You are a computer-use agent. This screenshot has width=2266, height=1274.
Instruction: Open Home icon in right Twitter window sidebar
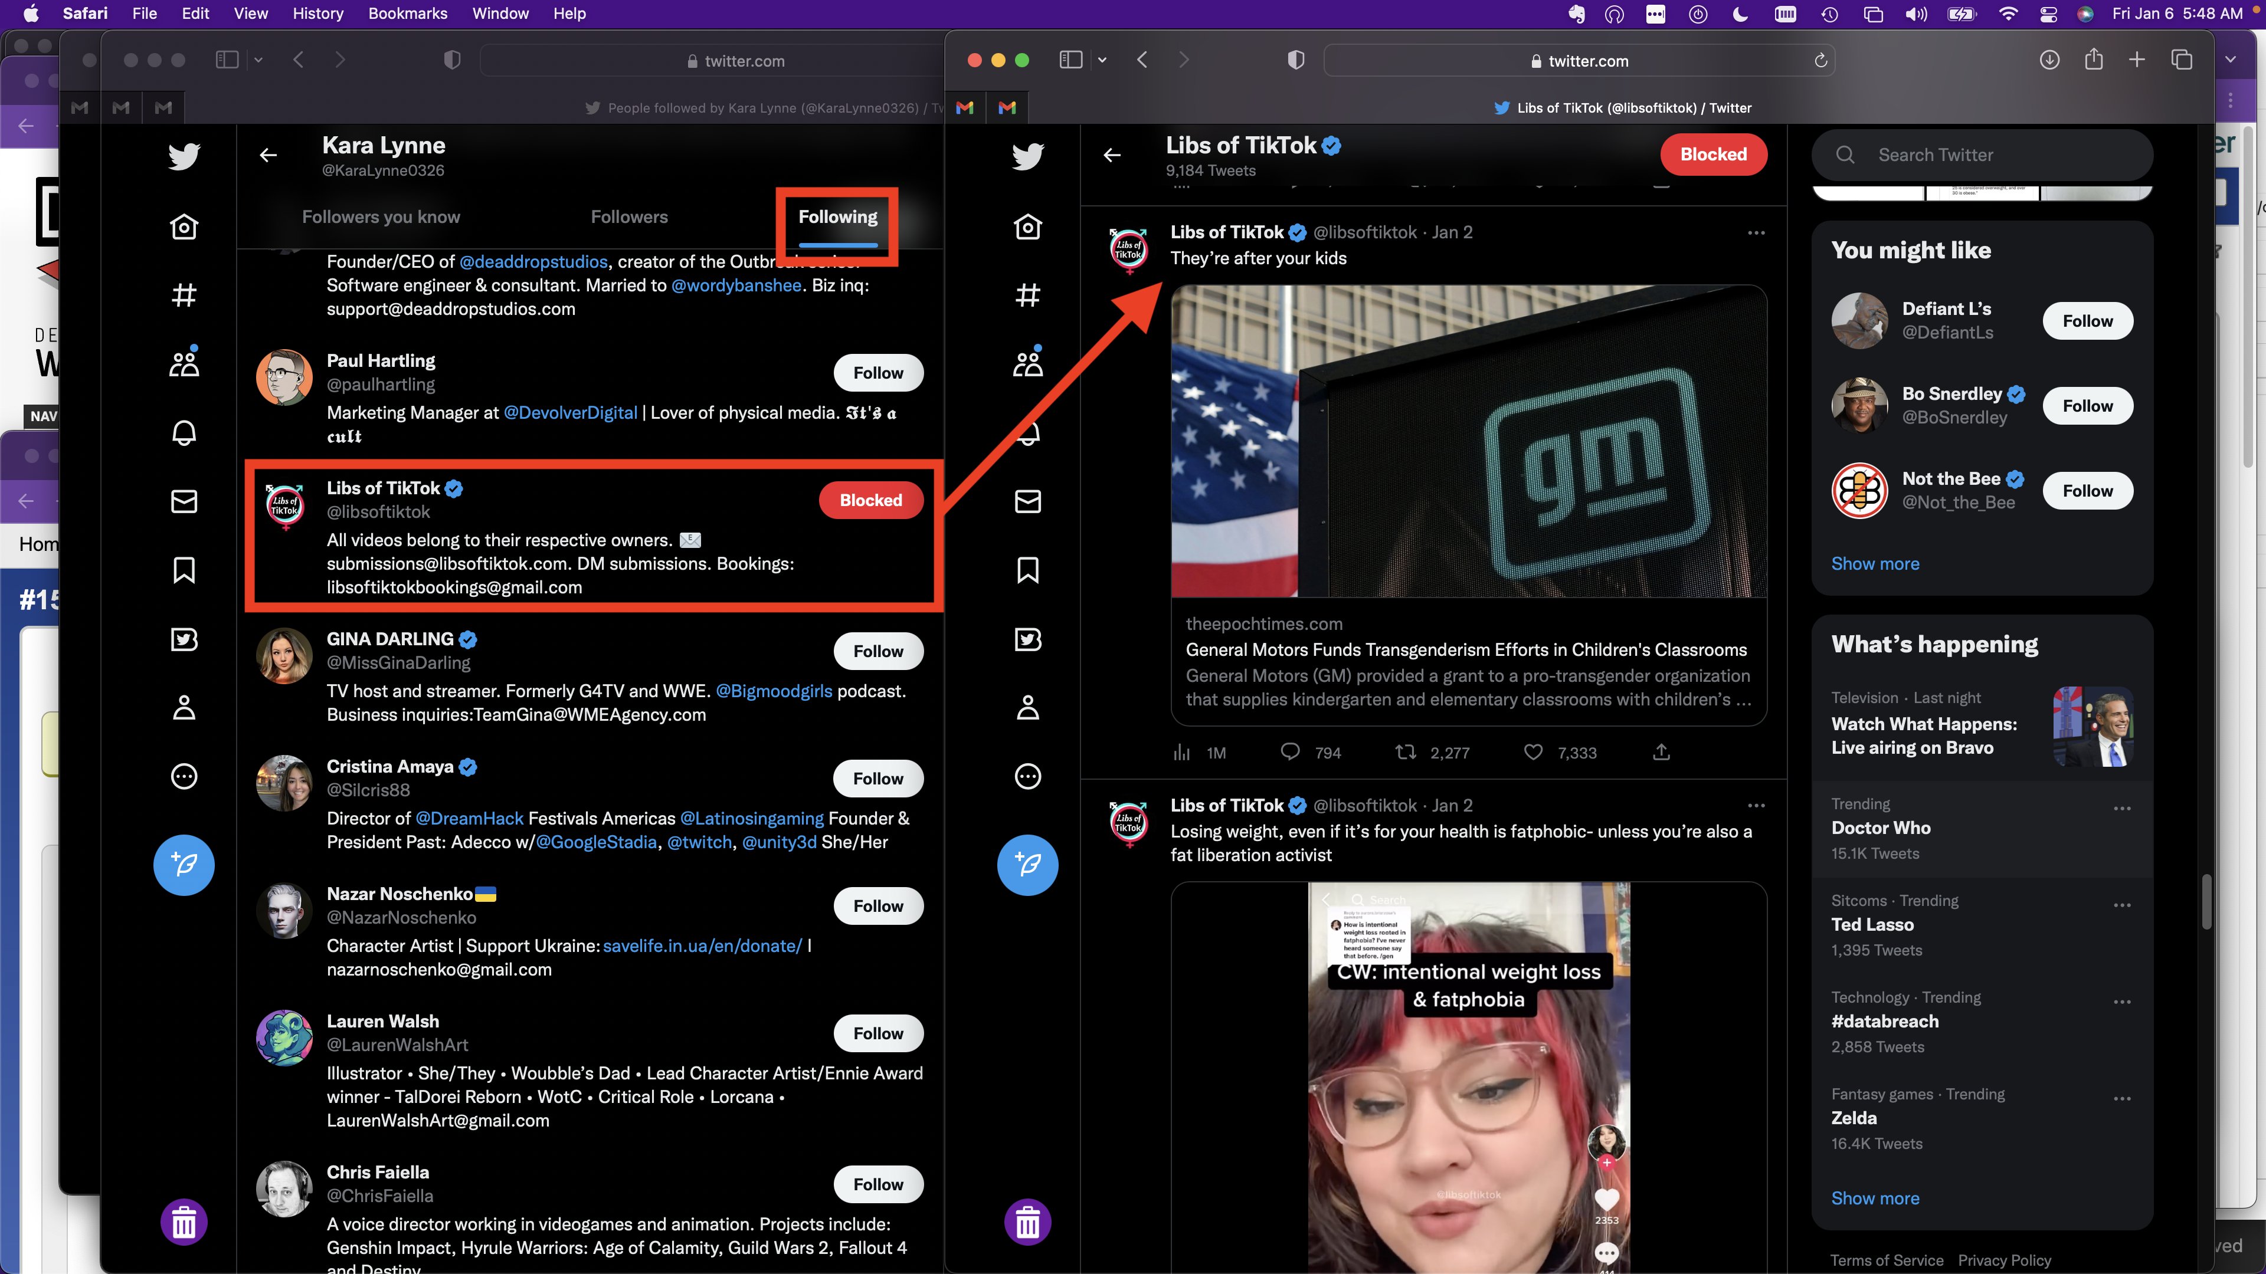point(1027,227)
